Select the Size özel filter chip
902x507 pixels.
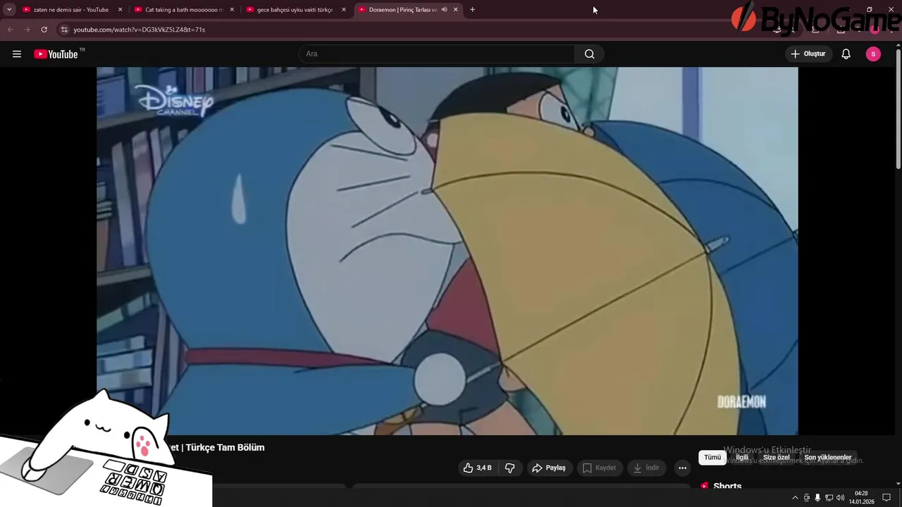coord(777,458)
